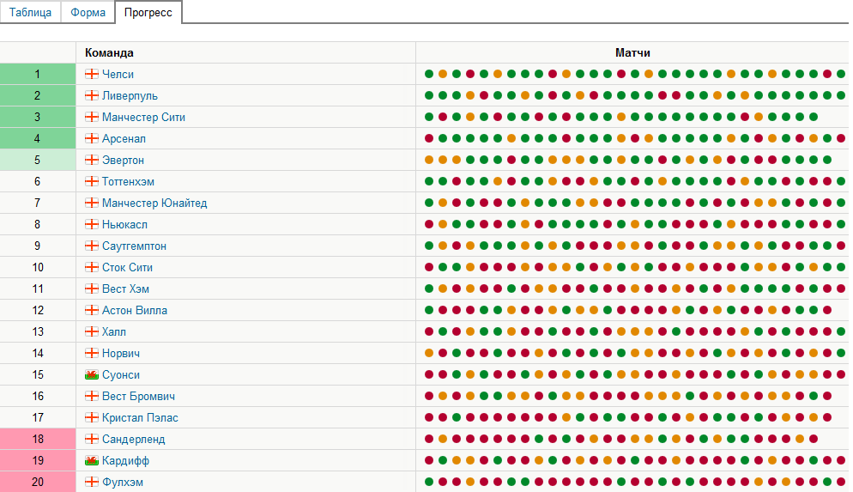Click Арсенал's first match result dot
853x492 pixels.
coord(429,138)
